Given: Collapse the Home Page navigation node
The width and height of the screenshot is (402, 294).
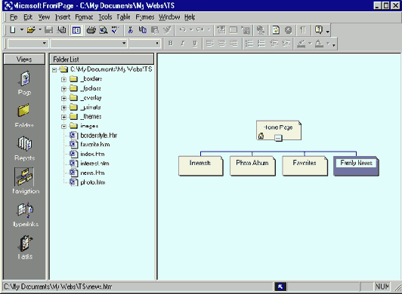Looking at the screenshot, I should [278, 138].
